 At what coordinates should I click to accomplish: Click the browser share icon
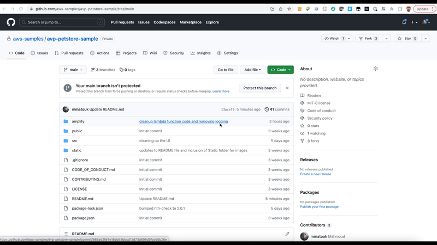click(281, 9)
